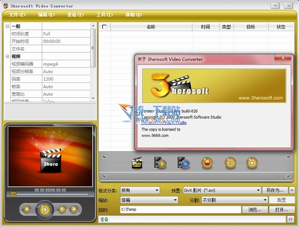Close the 关于 3herosoft Video Converter dialog
299x227 pixels.
click(x=283, y=58)
